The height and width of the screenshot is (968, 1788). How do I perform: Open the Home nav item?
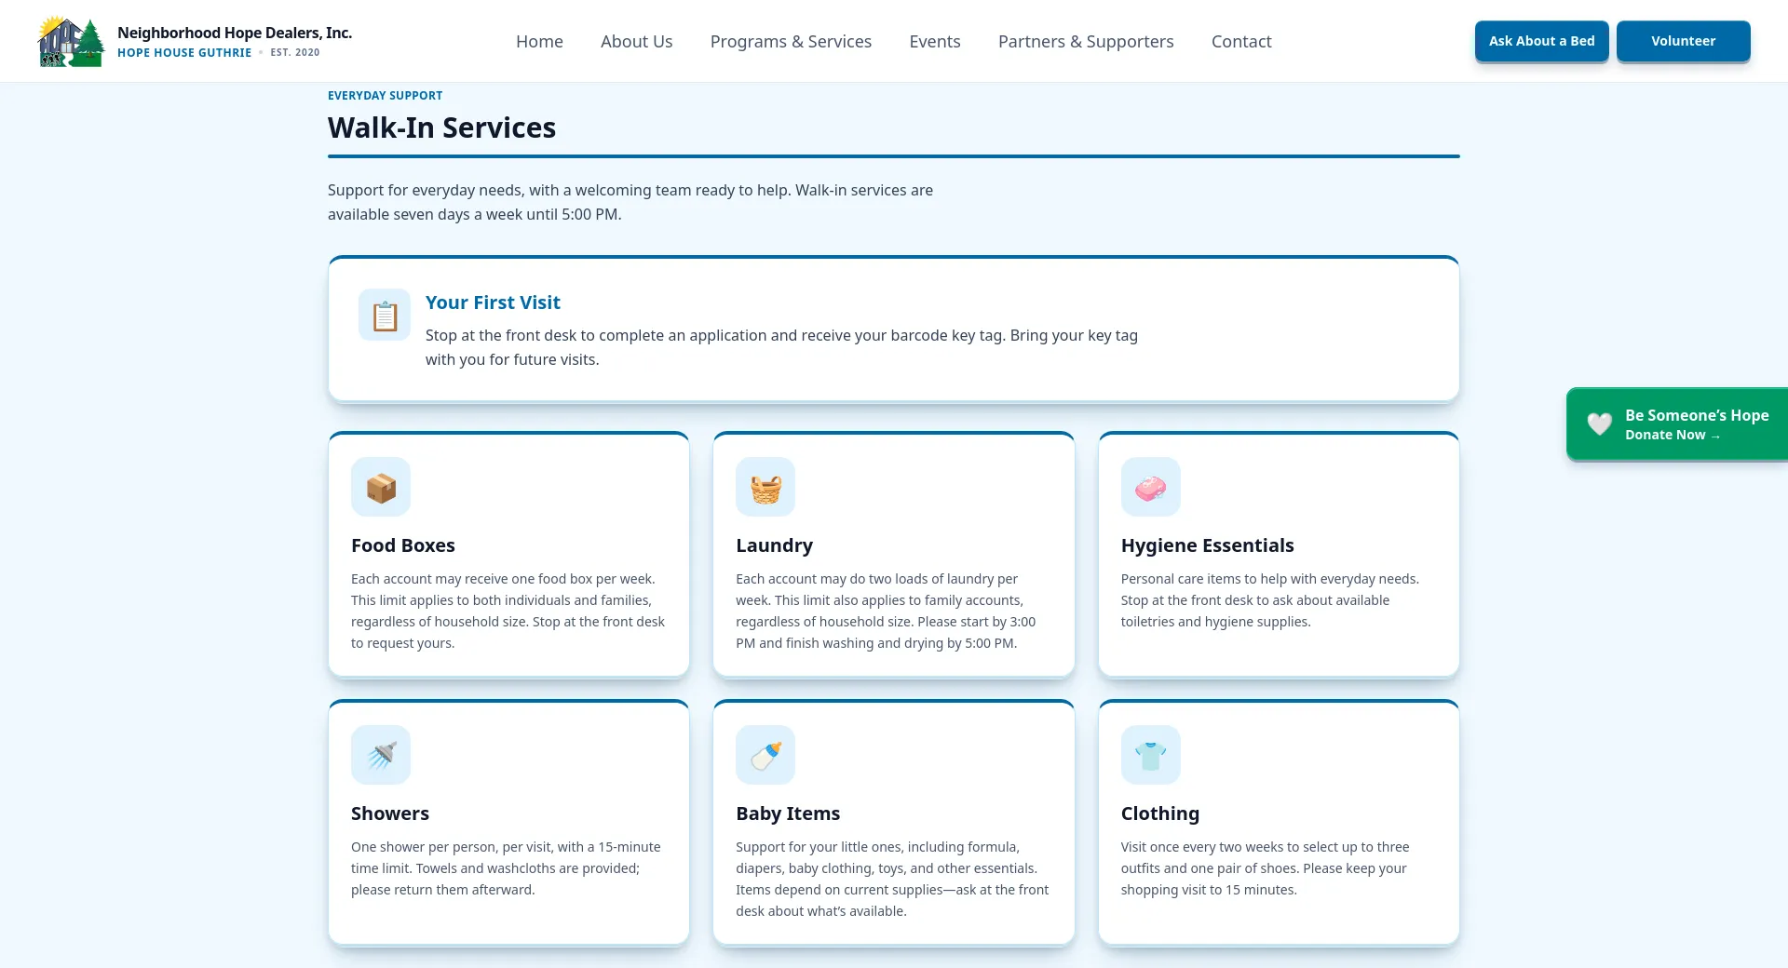point(539,41)
